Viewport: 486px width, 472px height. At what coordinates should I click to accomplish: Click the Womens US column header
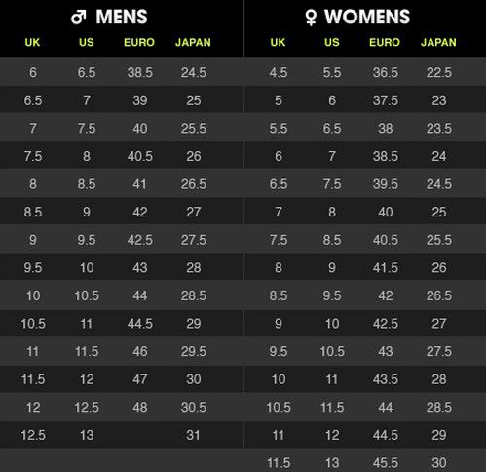point(332,42)
